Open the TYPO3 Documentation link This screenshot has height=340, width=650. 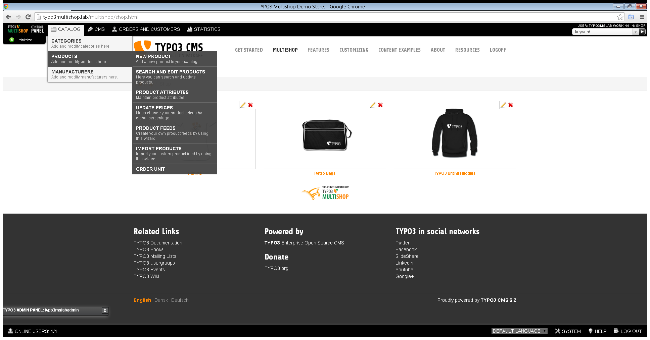pos(158,243)
